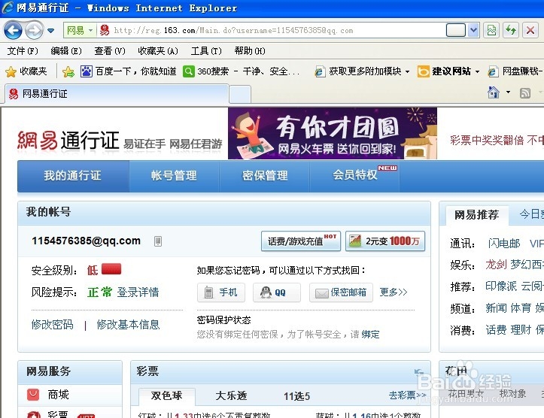Image resolution: width=544 pixels, height=418 pixels.
Task: Click the browser Back arrow button
Action: (14, 31)
